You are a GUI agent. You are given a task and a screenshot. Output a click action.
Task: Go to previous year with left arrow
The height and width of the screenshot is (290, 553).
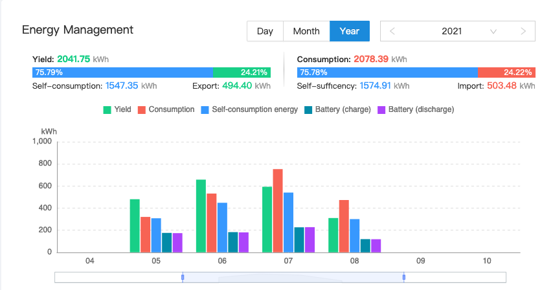point(392,31)
